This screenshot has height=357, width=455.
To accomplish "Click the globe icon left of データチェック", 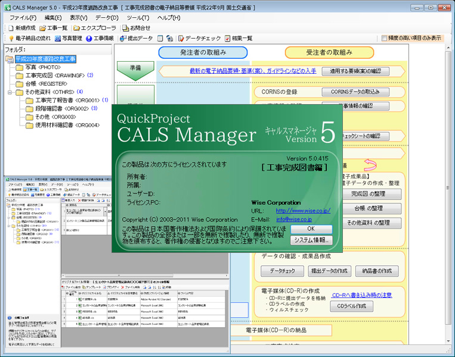I will (170, 38).
